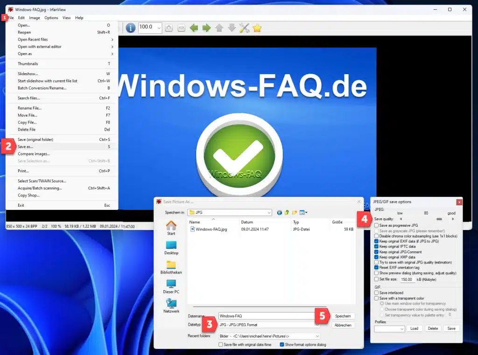Click the back globe icon in save dialog

pos(279,212)
